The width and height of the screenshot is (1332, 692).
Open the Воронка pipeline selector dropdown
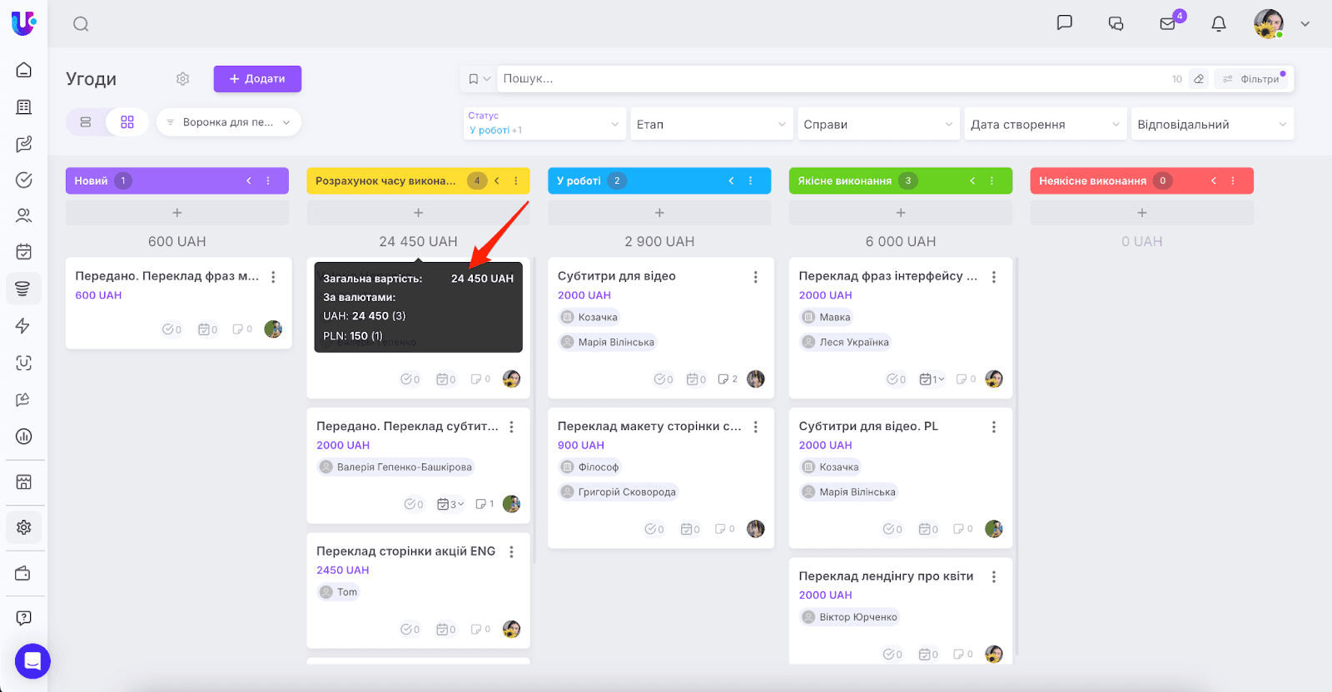pos(229,122)
